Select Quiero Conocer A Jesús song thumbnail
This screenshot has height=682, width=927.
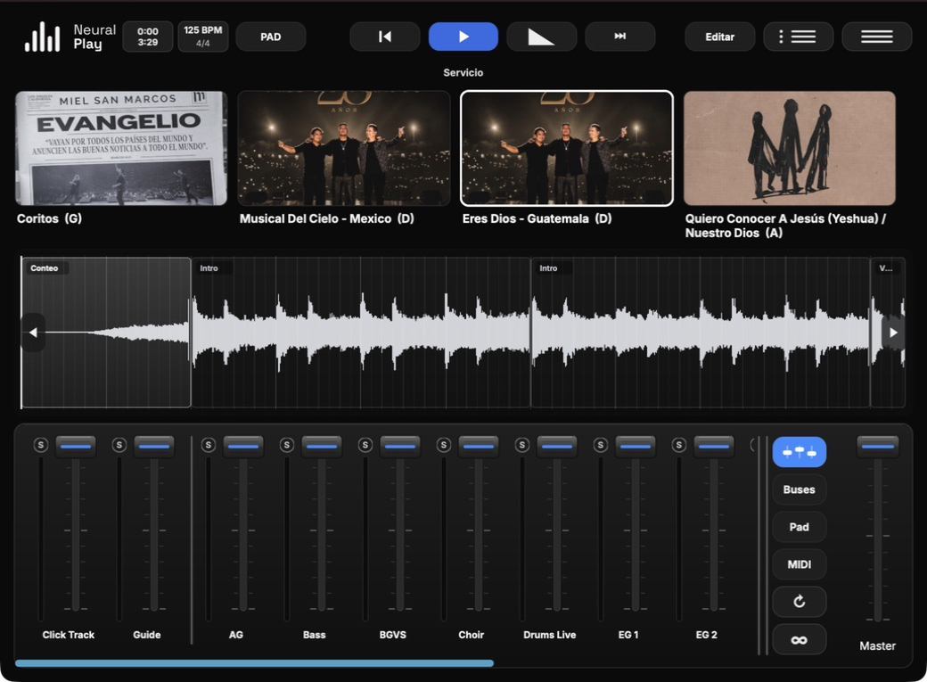coord(789,148)
